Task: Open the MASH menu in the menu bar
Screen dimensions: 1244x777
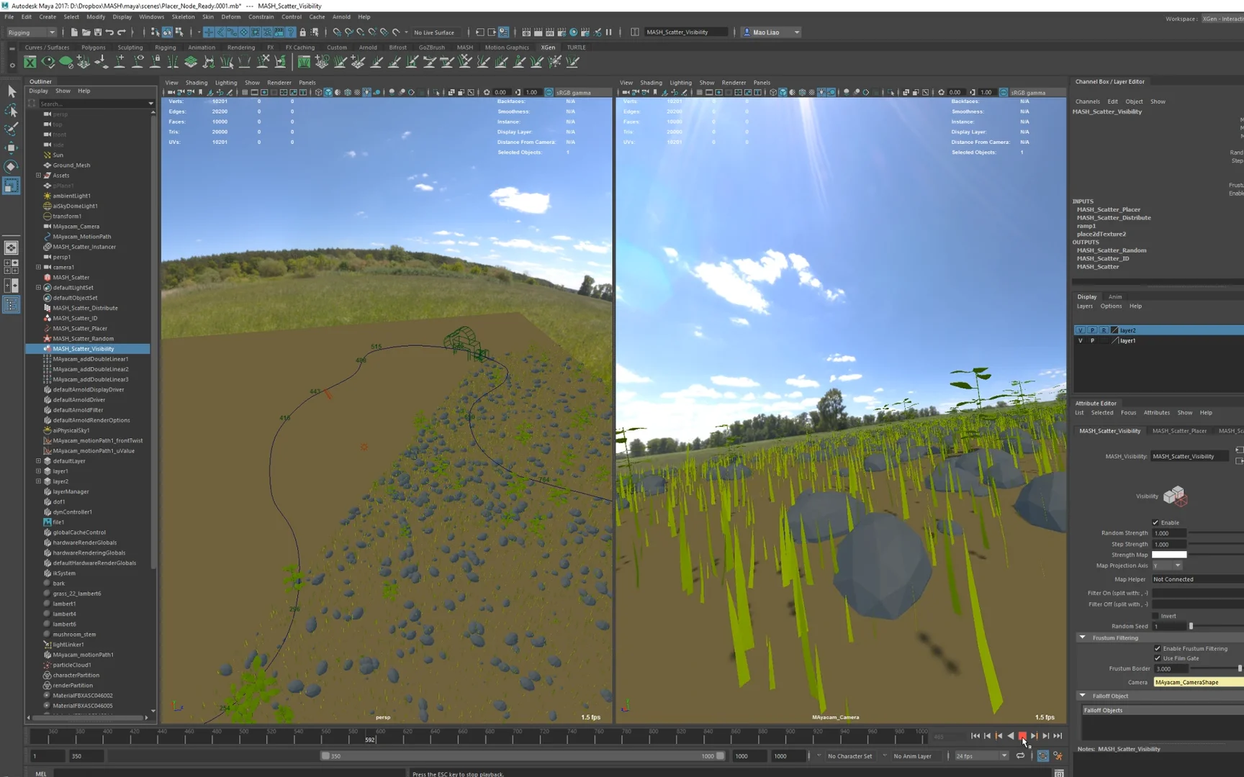Action: tap(465, 47)
